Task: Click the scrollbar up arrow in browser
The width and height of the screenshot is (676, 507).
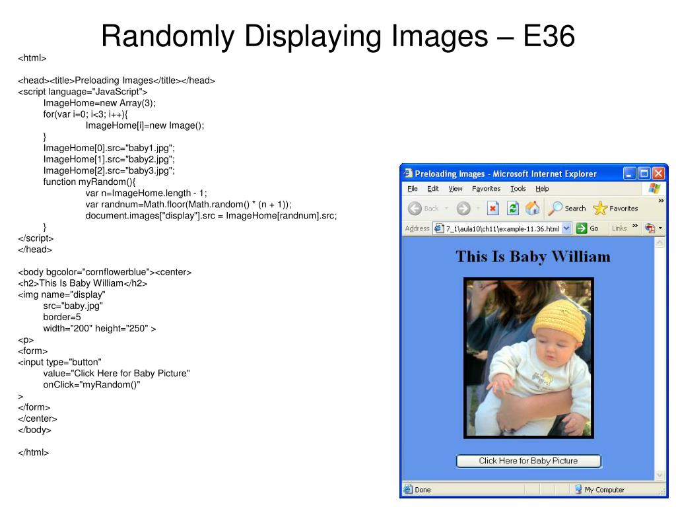Action: [x=659, y=243]
